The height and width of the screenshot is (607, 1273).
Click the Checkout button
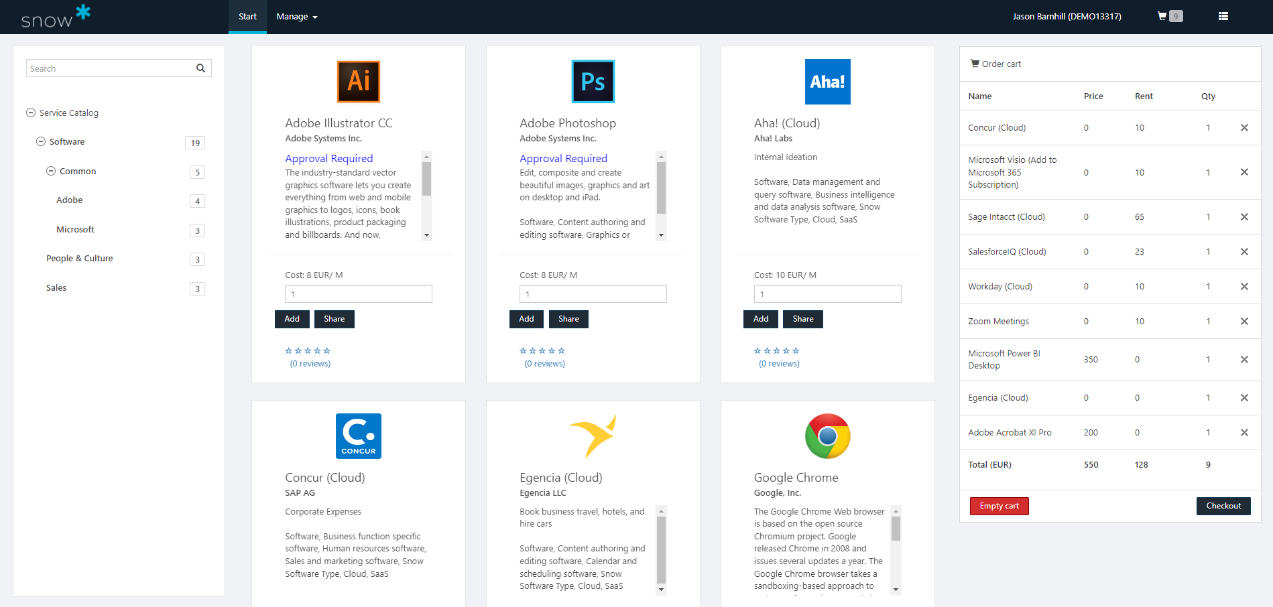click(x=1223, y=506)
